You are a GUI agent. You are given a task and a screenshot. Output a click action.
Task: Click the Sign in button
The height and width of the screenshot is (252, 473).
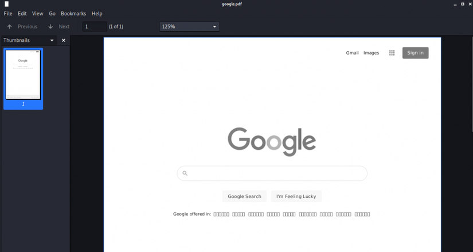(x=416, y=53)
